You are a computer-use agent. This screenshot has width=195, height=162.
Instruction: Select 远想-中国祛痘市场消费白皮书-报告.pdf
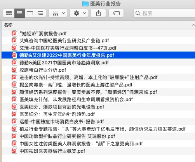[x=62, y=122]
